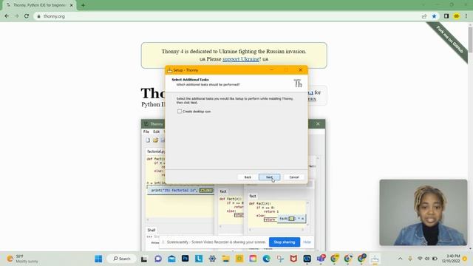The width and height of the screenshot is (473, 266).
Task: Open the clock and date panel
Action: pyautogui.click(x=452, y=259)
